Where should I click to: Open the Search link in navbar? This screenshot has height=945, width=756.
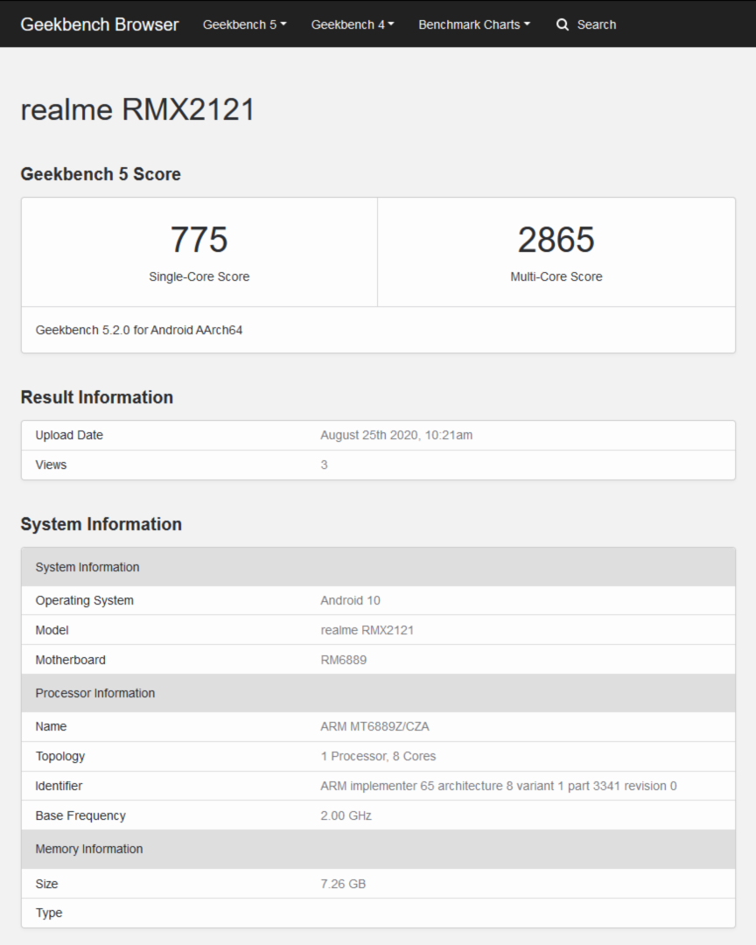coord(586,24)
